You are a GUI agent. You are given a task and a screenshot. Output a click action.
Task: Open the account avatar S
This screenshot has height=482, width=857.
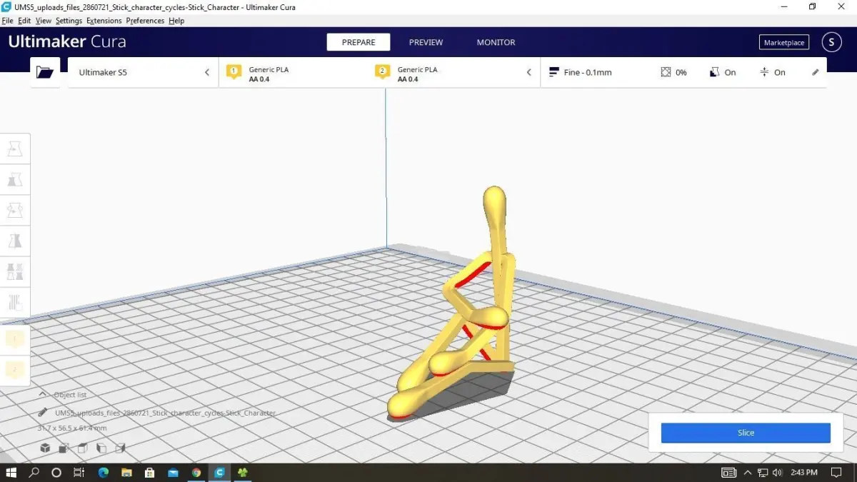click(x=831, y=42)
